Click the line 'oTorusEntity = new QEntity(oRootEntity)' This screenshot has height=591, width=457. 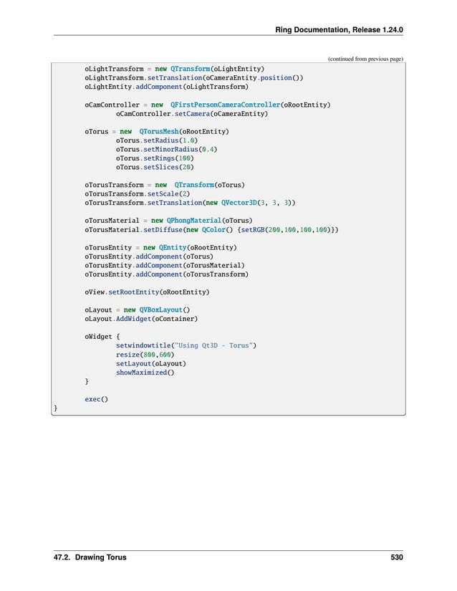pos(160,248)
